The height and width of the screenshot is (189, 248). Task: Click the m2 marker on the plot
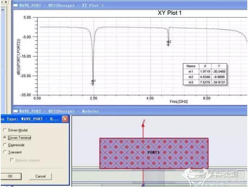[168, 45]
